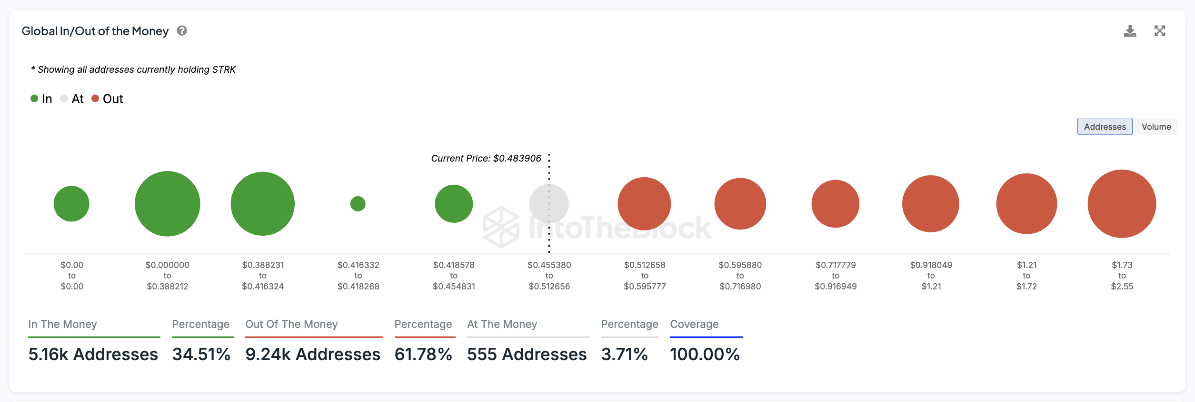Toggle the gray At legend item
The image size is (1195, 402).
coord(72,99)
